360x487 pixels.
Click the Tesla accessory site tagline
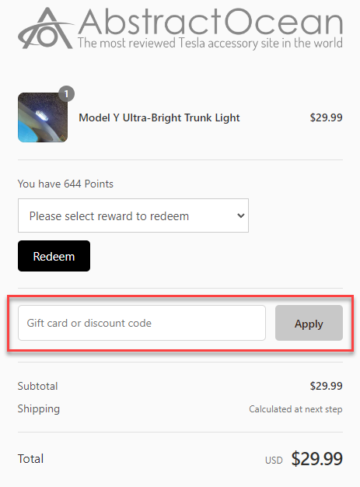(210, 43)
